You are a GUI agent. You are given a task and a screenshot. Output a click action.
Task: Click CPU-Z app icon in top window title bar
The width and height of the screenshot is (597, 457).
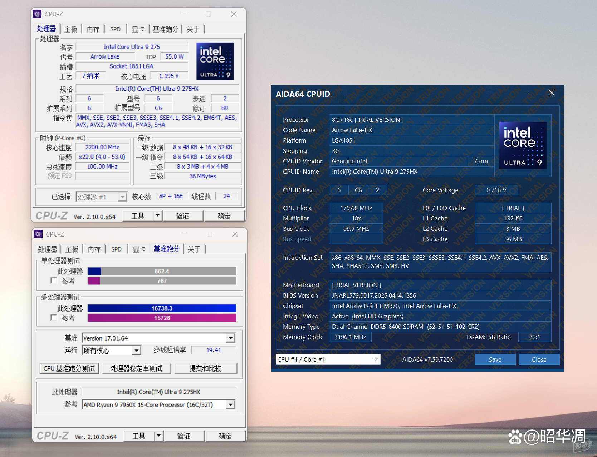(x=37, y=14)
